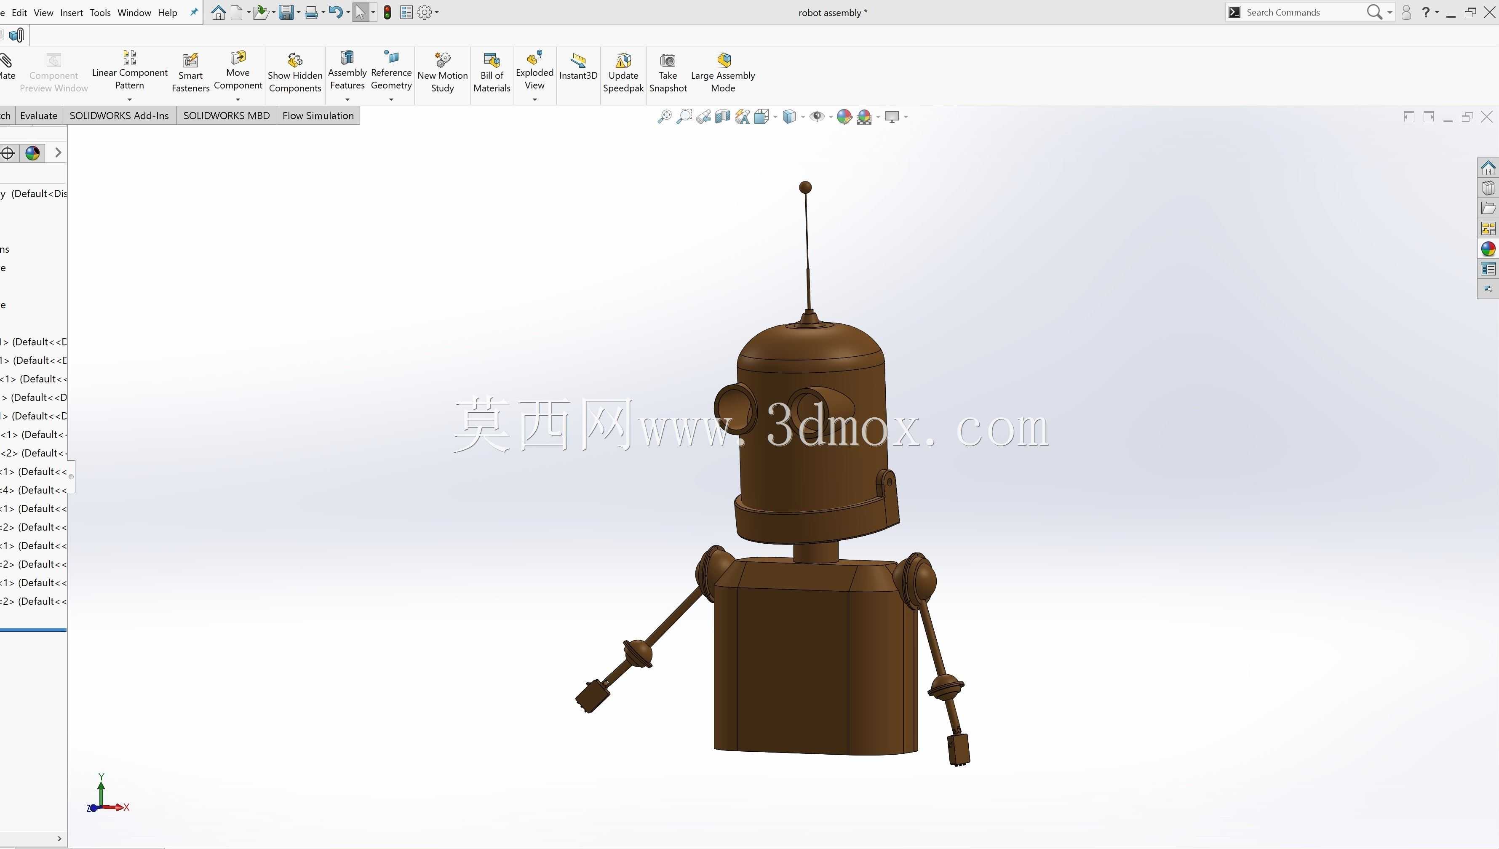Open the Insert menu
This screenshot has width=1499, height=849.
[x=72, y=12]
